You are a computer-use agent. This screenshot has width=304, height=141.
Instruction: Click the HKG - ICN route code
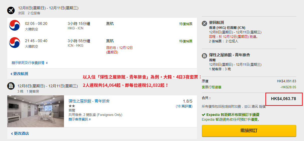(75, 28)
